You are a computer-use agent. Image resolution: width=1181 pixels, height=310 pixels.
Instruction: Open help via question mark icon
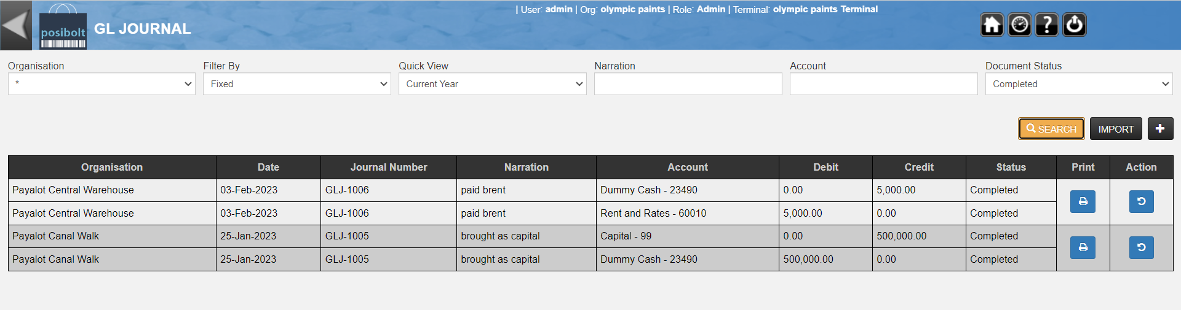[1047, 25]
